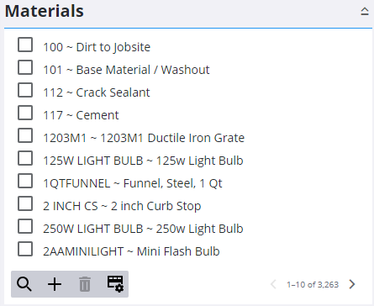Click the Materials panel title
This screenshot has height=306, width=374.
45,11
